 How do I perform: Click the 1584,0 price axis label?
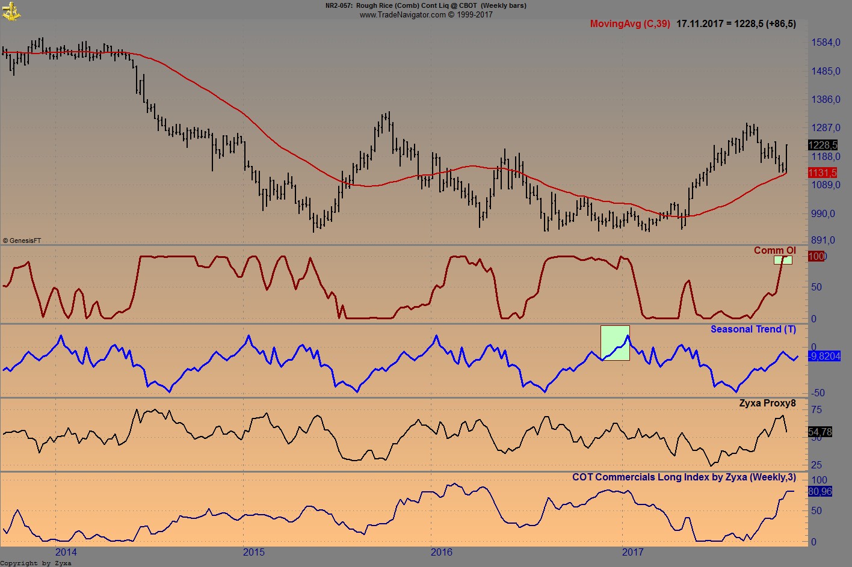(x=826, y=43)
